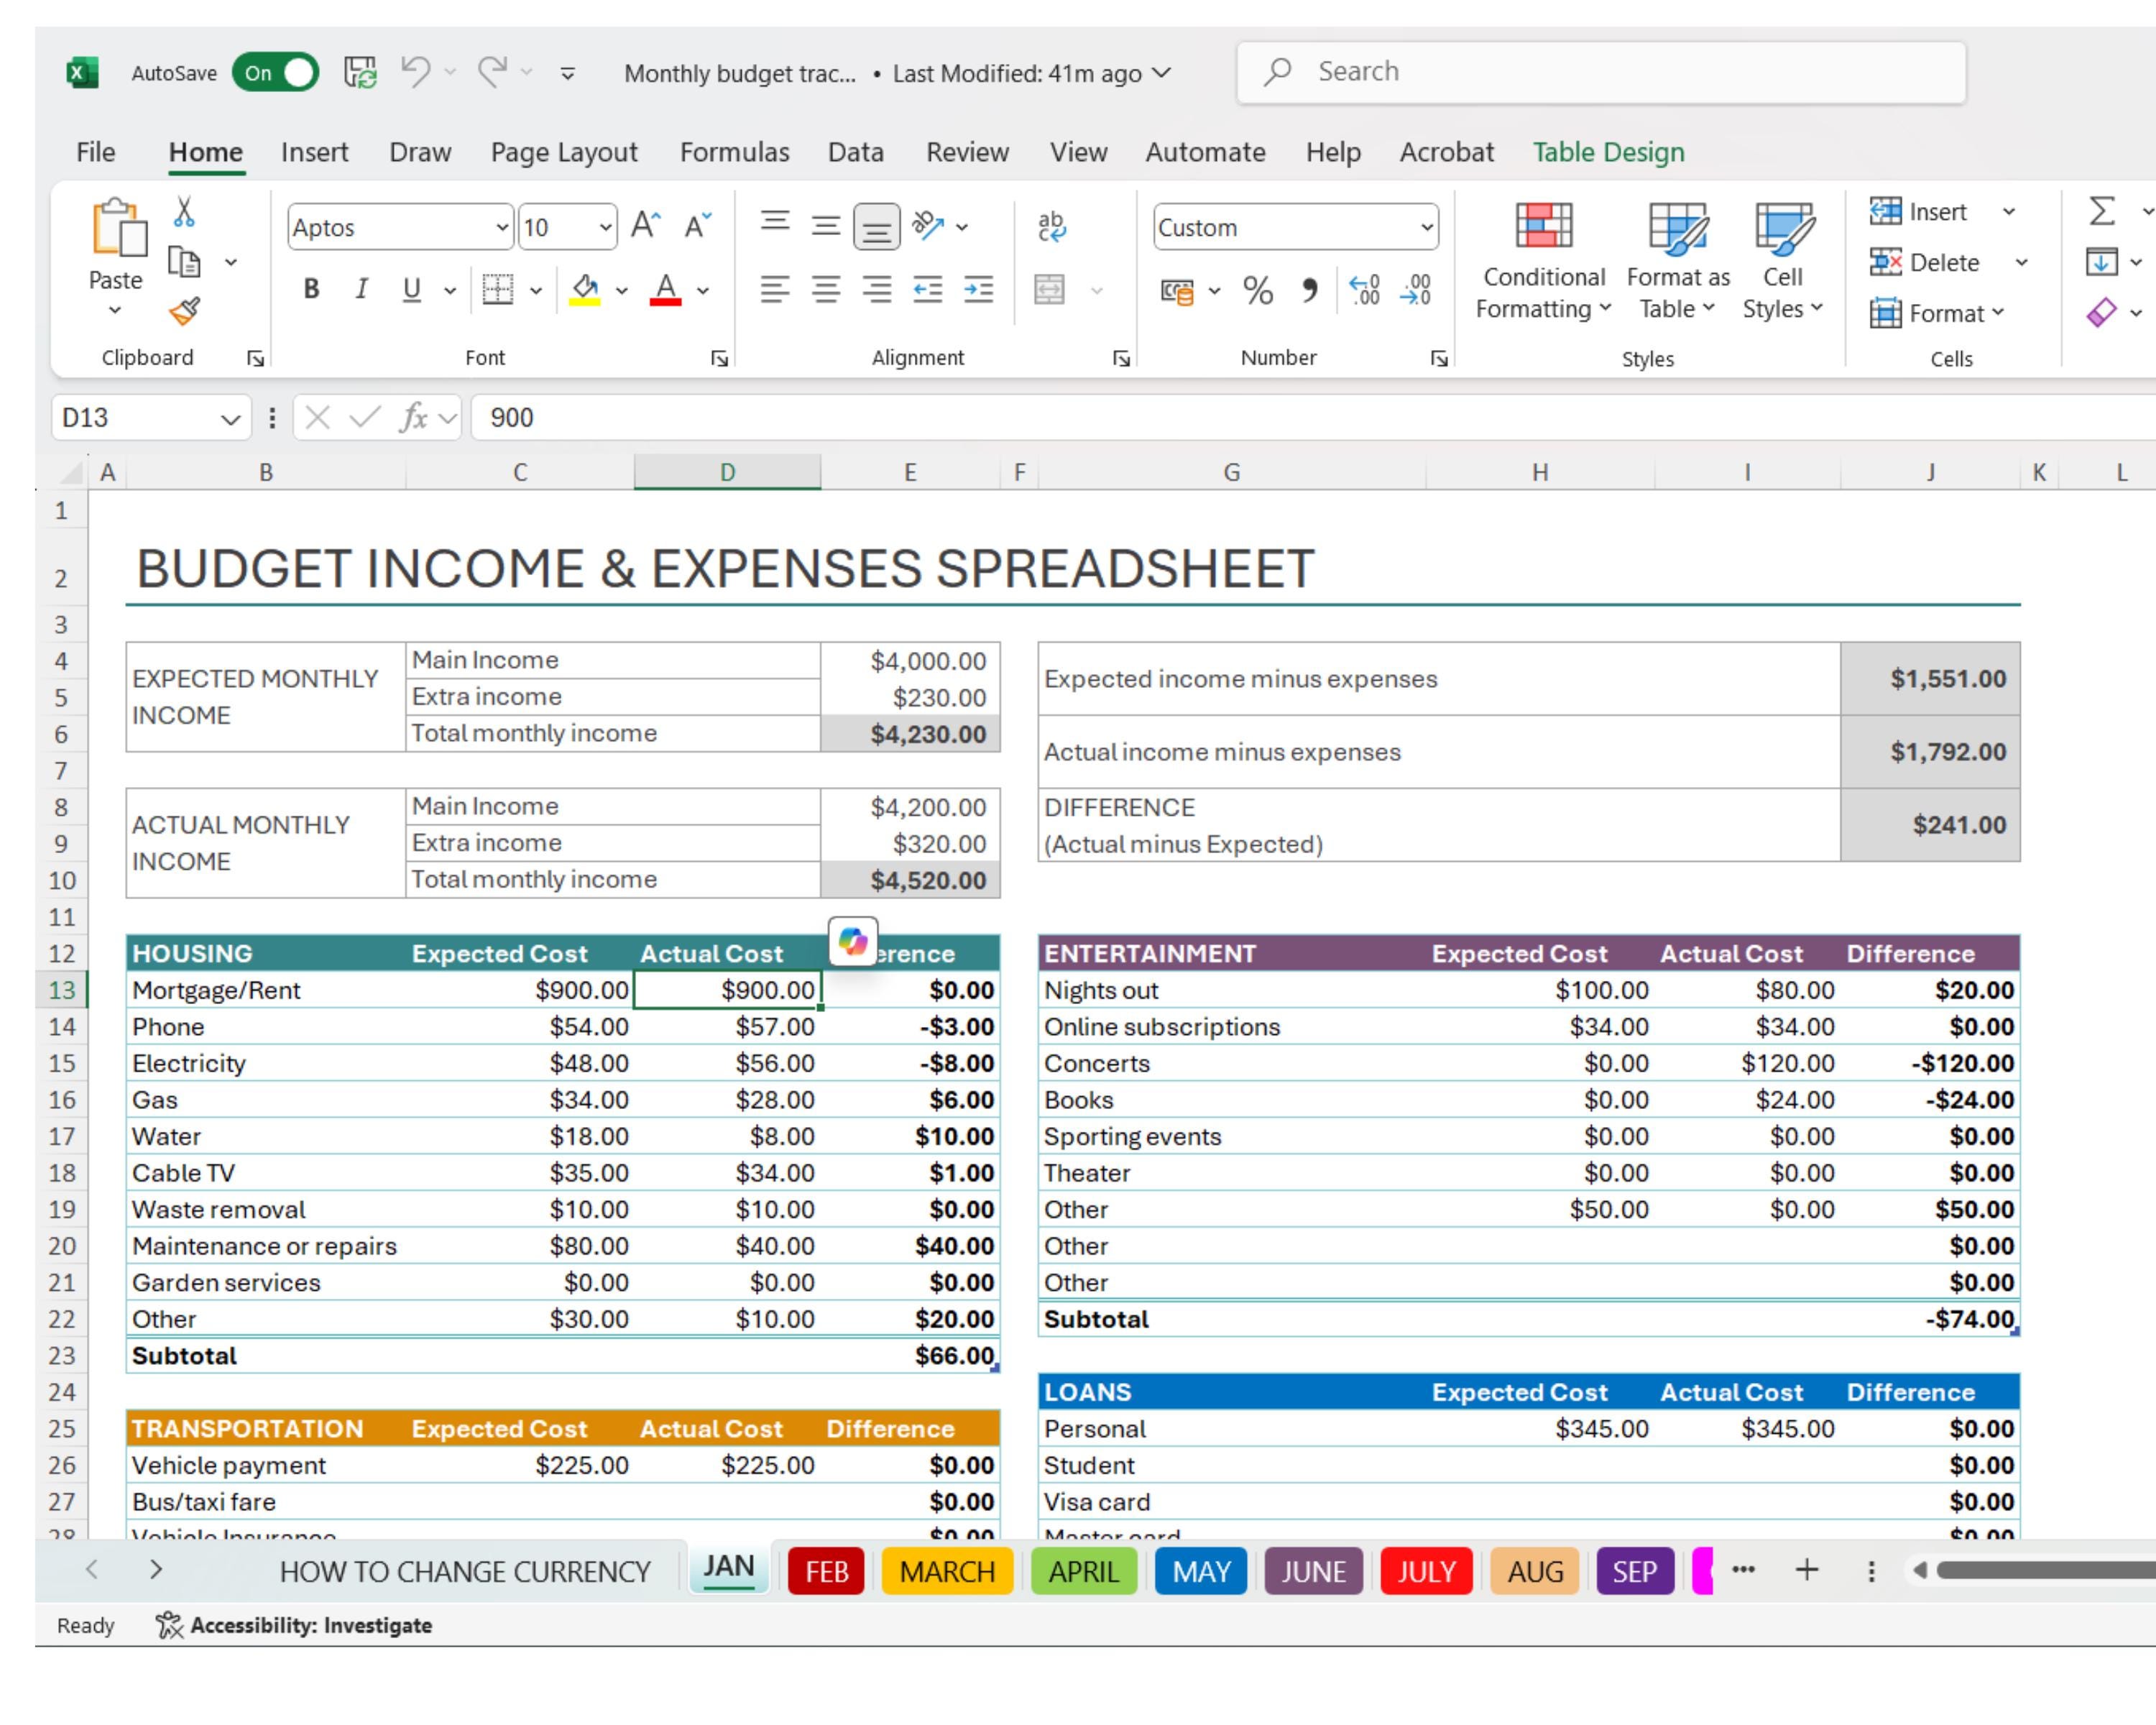2156x1725 pixels.
Task: Click Accessibility: Investigate in status bar
Action: pyautogui.click(x=294, y=1625)
